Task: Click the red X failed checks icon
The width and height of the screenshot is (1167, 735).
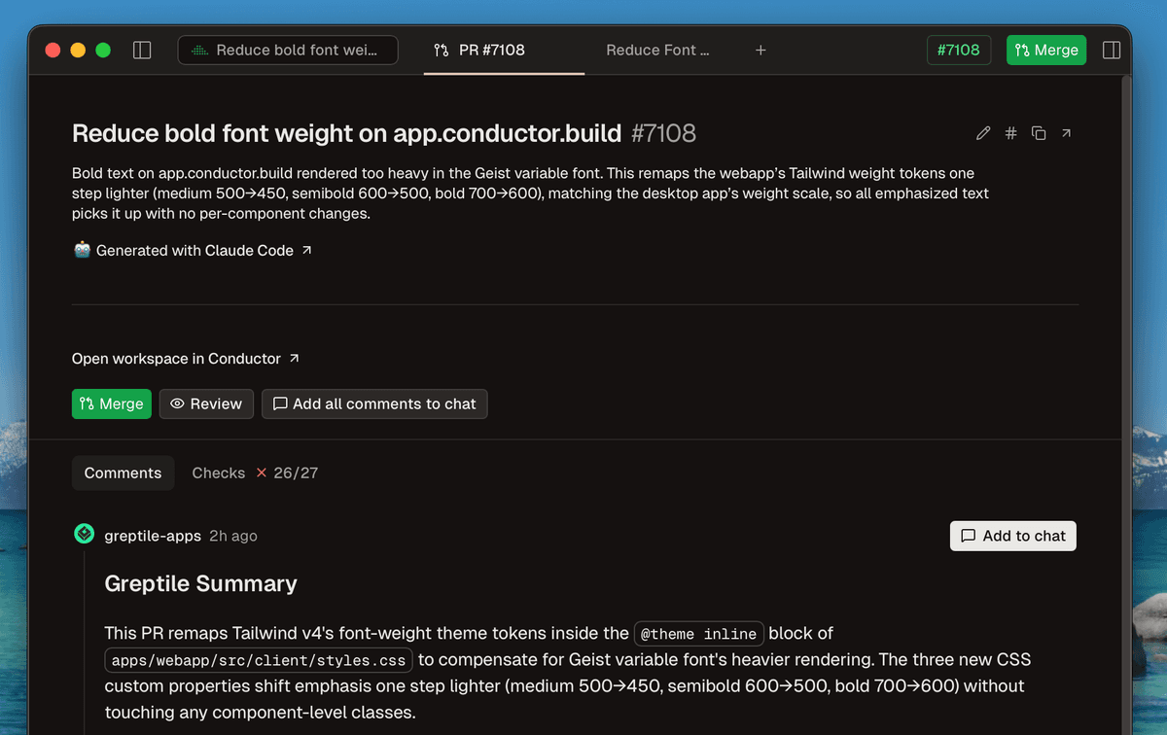Action: pyautogui.click(x=261, y=472)
